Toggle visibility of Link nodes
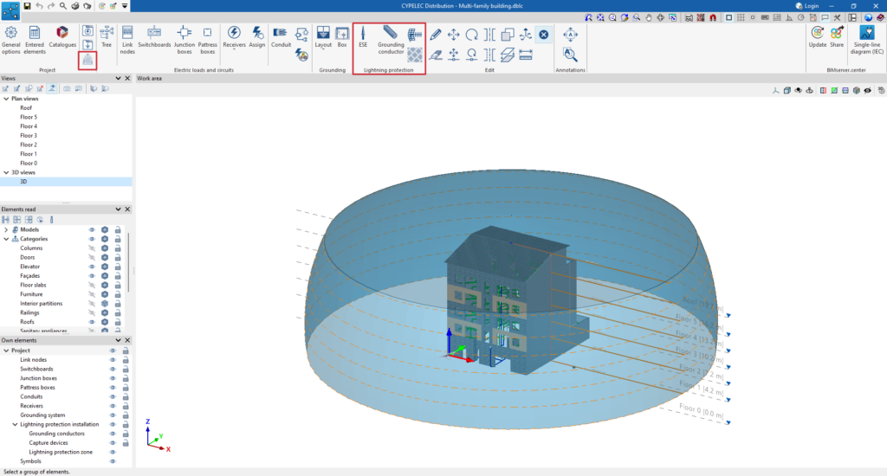Screen dimensions: 887x476 112,359
